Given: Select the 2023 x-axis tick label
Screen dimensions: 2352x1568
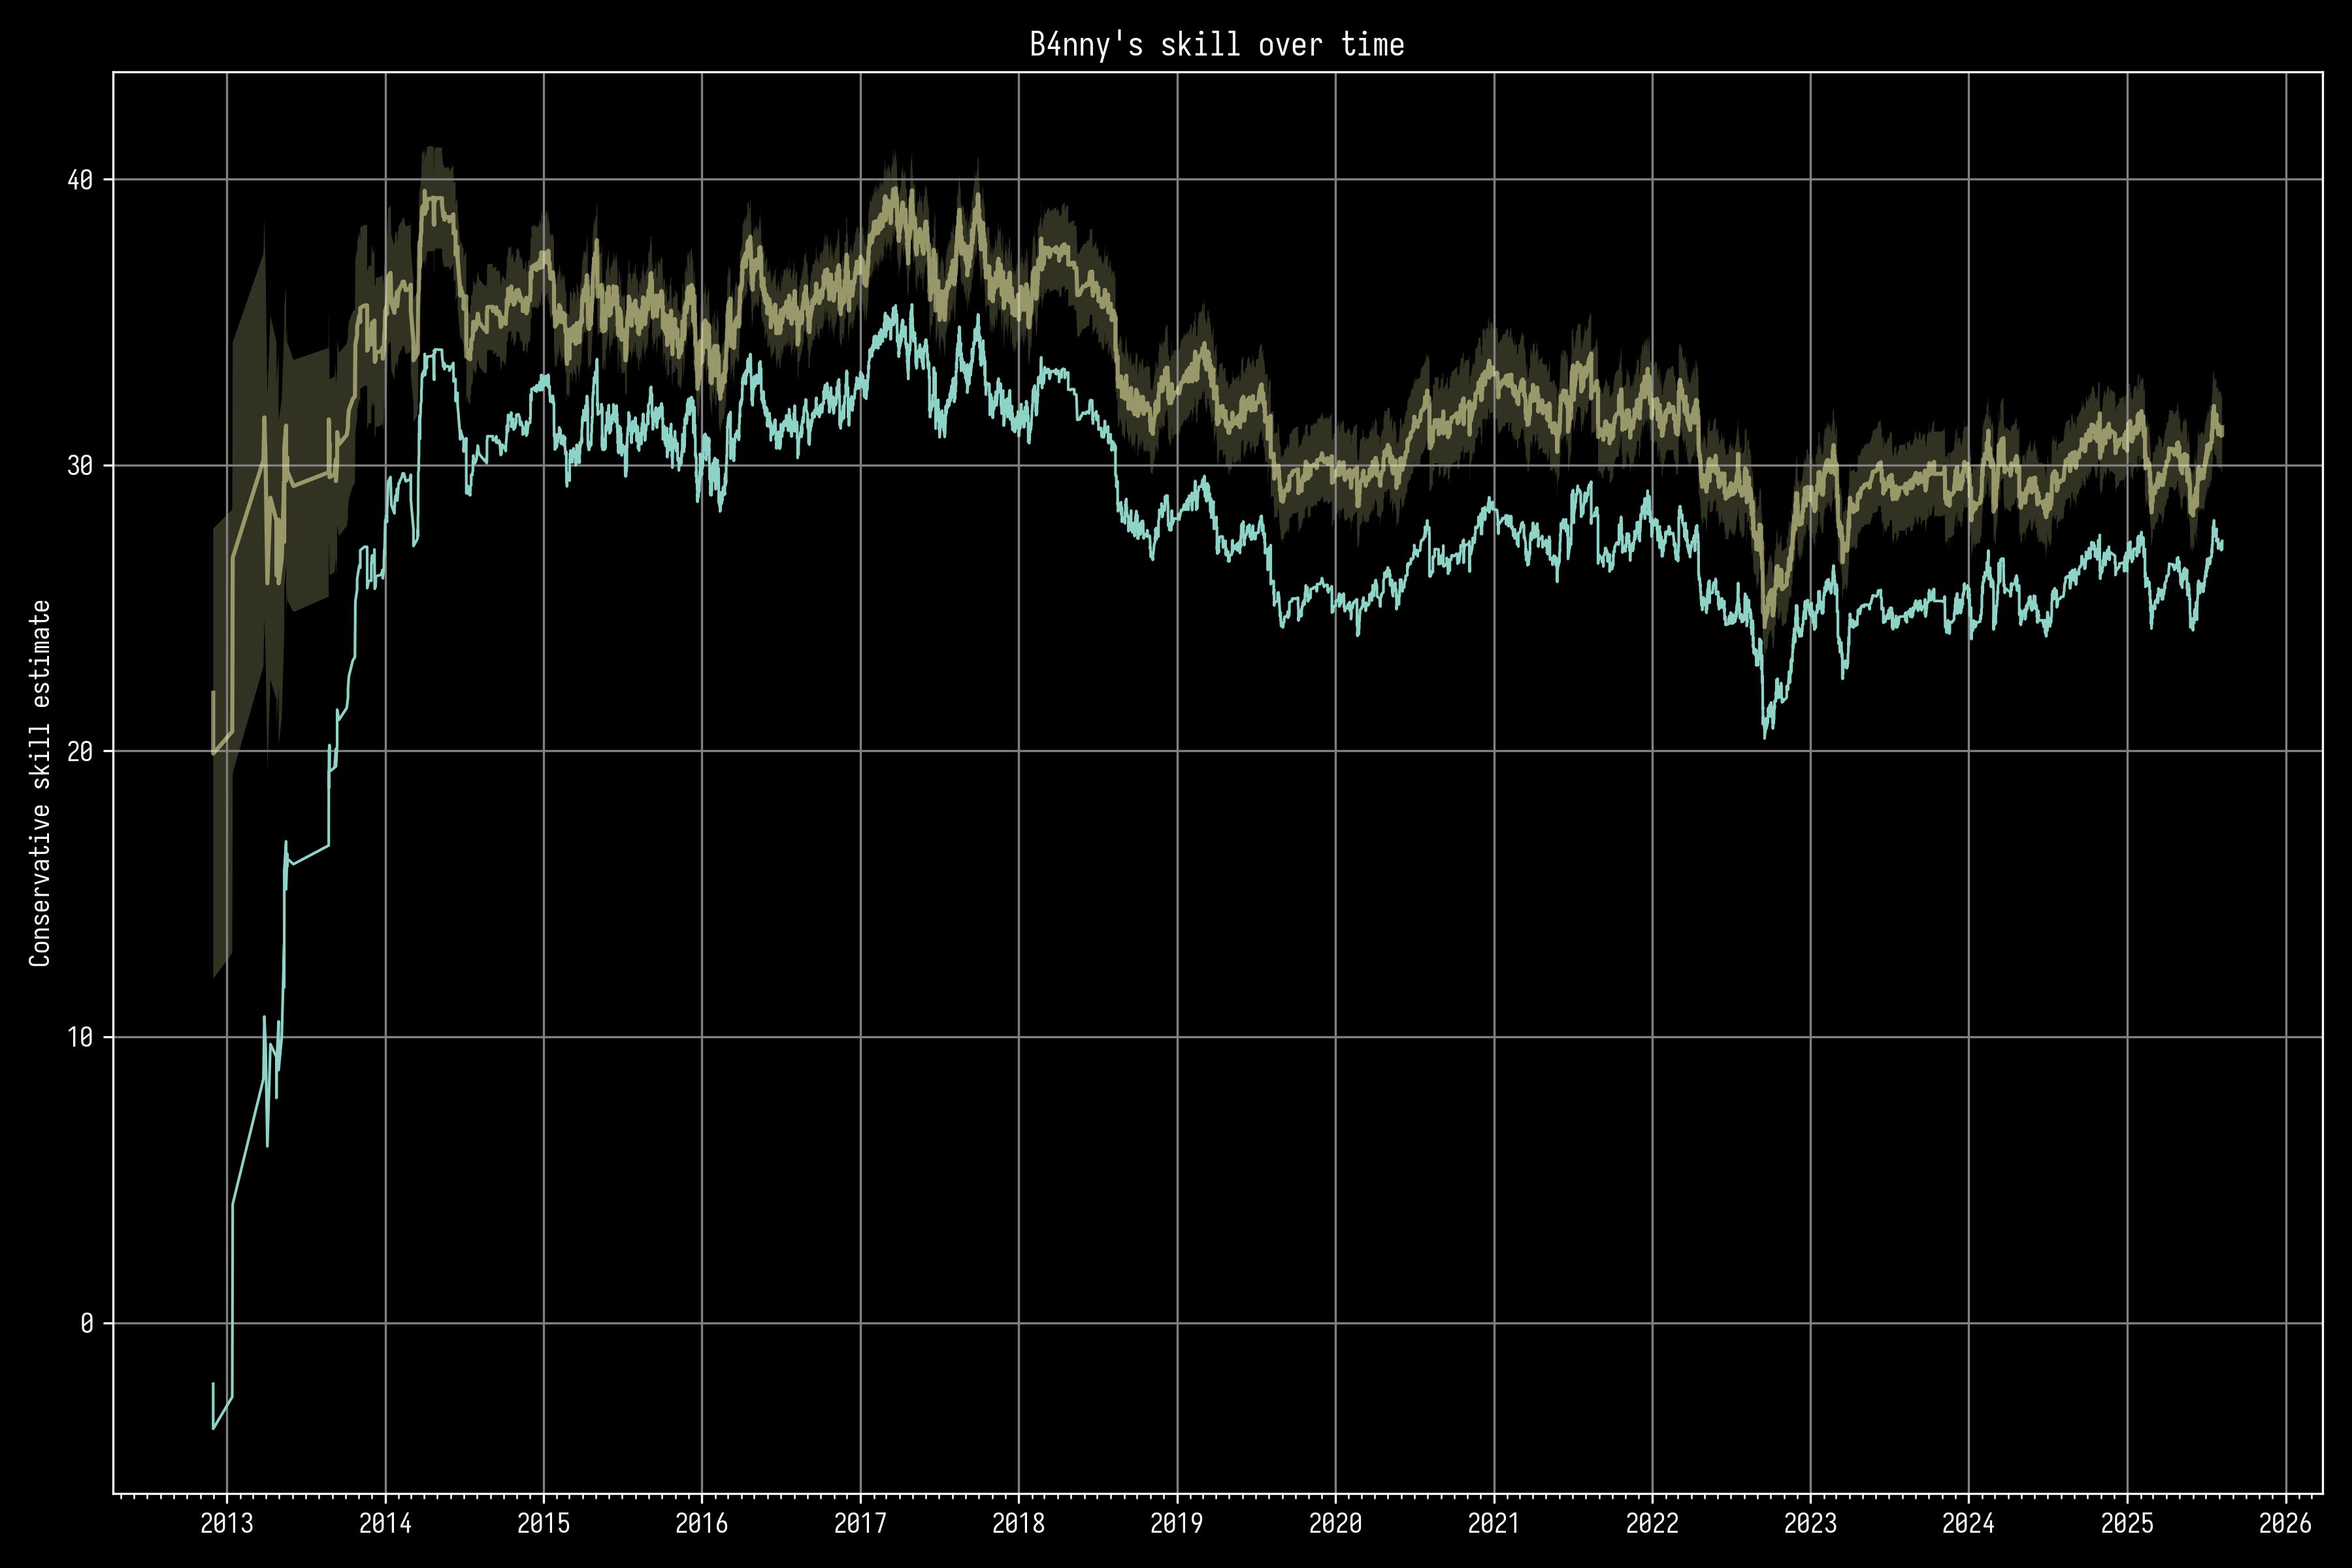Looking at the screenshot, I should (x=1810, y=1523).
